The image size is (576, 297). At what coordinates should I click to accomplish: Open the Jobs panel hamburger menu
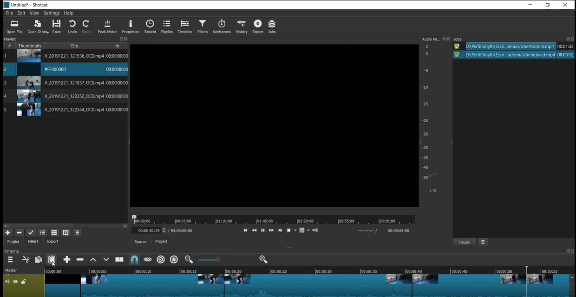483,242
